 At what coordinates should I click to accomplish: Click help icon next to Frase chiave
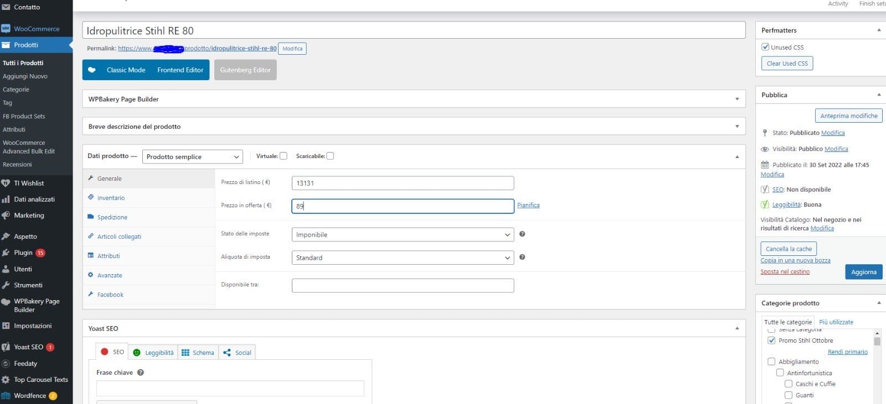(x=141, y=372)
